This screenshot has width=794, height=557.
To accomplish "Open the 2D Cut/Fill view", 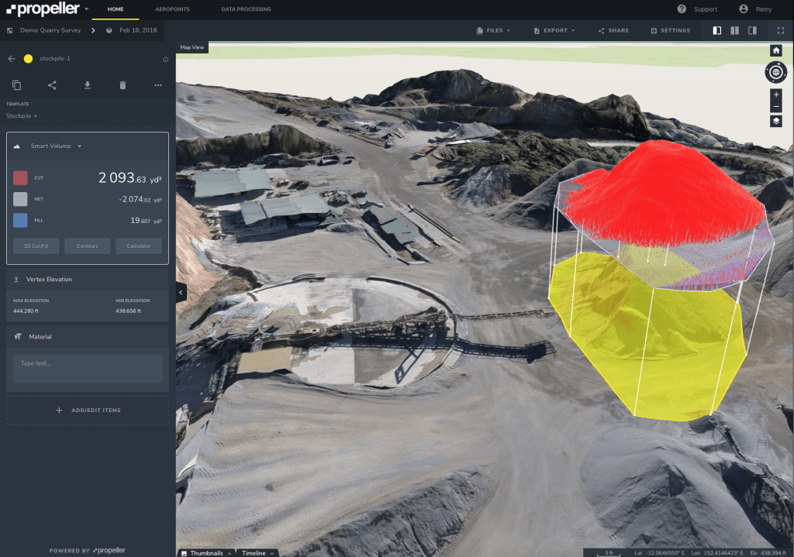I will click(x=35, y=246).
